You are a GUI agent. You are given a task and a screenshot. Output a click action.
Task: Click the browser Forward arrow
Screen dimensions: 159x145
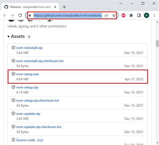click(x=12, y=15)
